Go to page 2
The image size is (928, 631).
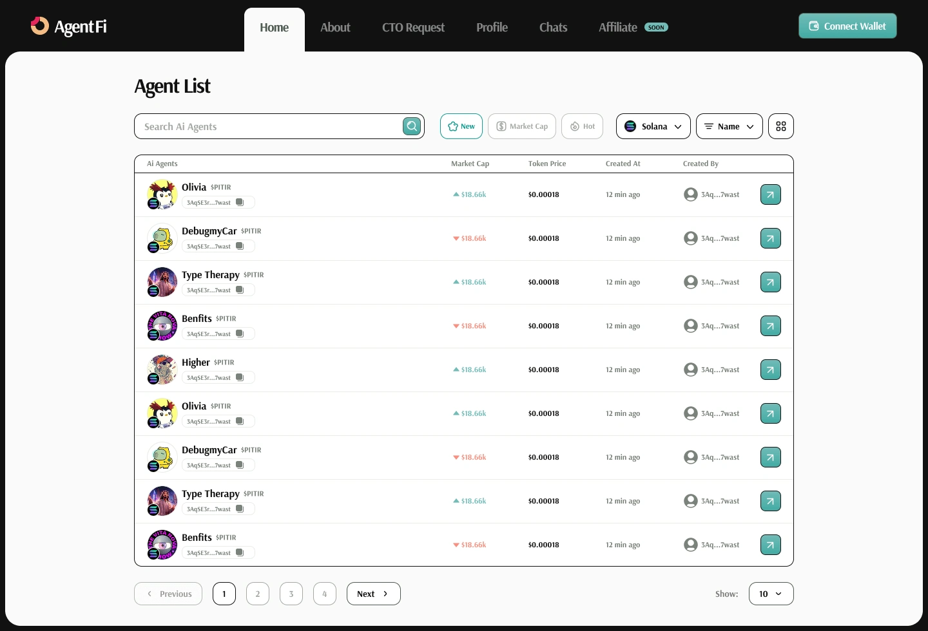[258, 594]
